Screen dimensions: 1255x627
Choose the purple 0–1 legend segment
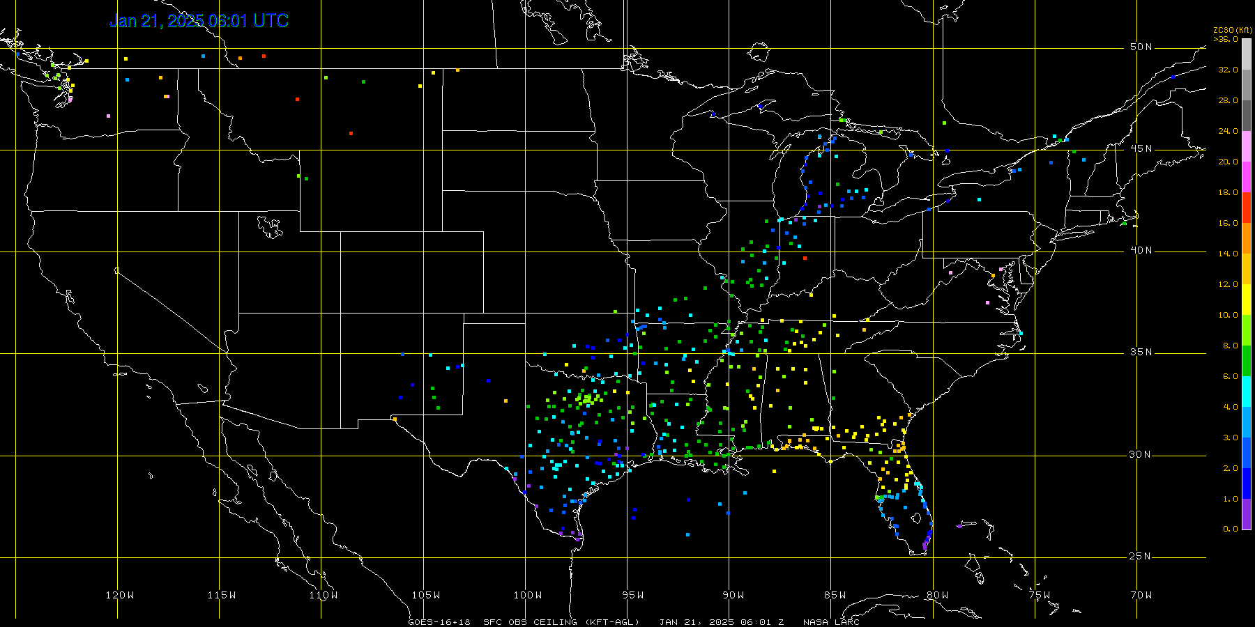(1247, 514)
